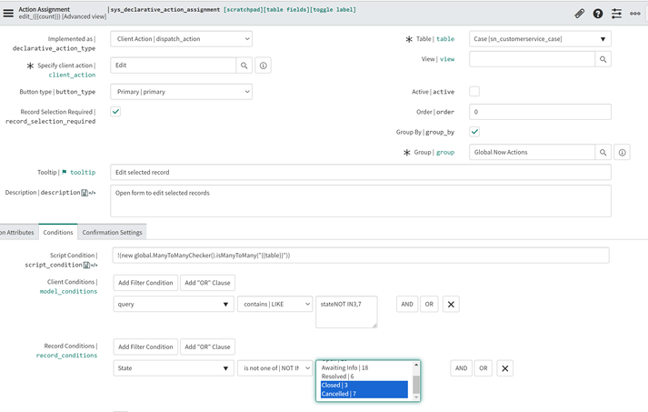Open the help question mark icon

(598, 14)
